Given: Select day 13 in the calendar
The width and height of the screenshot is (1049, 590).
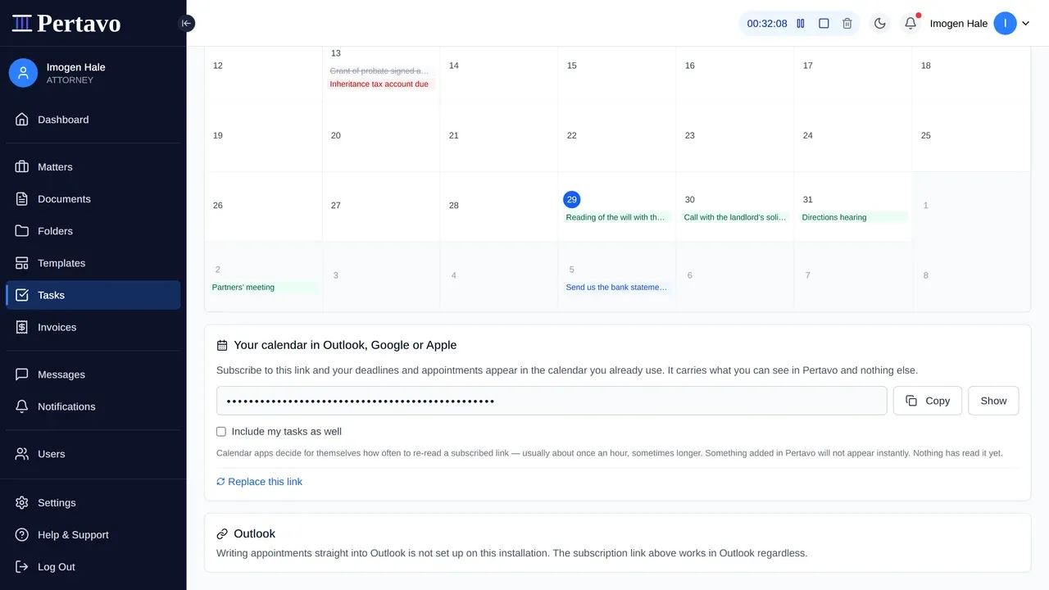Looking at the screenshot, I should tap(336, 53).
